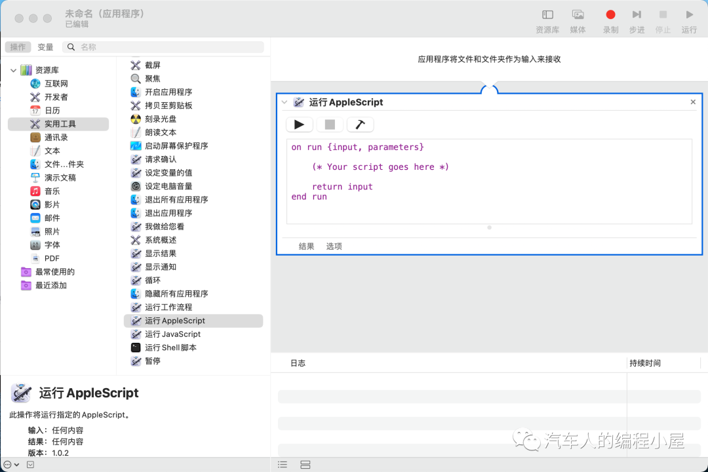The width and height of the screenshot is (708, 472).
Task: Collapse the Run AppleScript action panel
Action: (285, 102)
